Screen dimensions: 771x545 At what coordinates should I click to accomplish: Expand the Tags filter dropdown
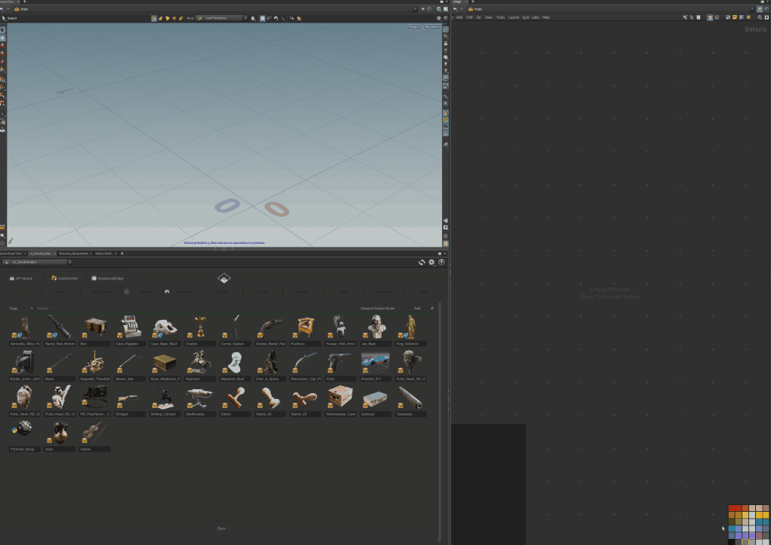[x=20, y=308]
